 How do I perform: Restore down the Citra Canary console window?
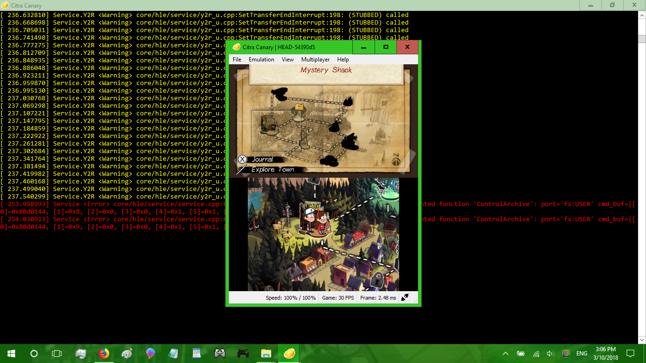pyautogui.click(x=612, y=5)
